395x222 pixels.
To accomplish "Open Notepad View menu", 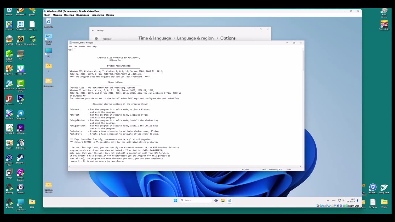I will 89,47.
